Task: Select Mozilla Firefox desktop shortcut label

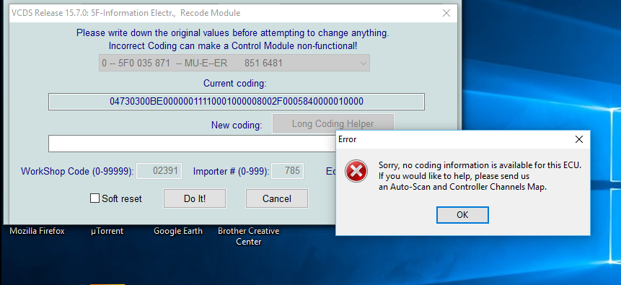Action: pyautogui.click(x=37, y=231)
